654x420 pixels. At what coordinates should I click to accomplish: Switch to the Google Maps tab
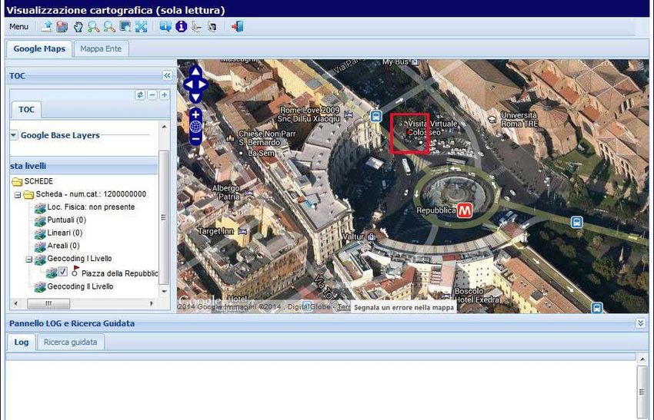[x=39, y=48]
